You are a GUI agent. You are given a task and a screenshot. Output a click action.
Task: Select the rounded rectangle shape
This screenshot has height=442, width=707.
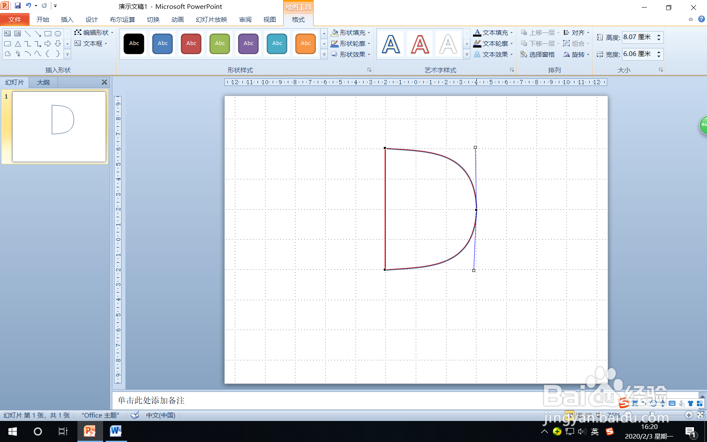(x=8, y=44)
